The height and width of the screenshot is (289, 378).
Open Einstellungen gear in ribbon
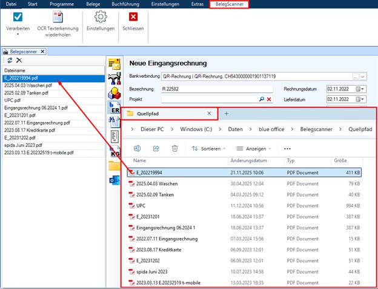pos(101,17)
